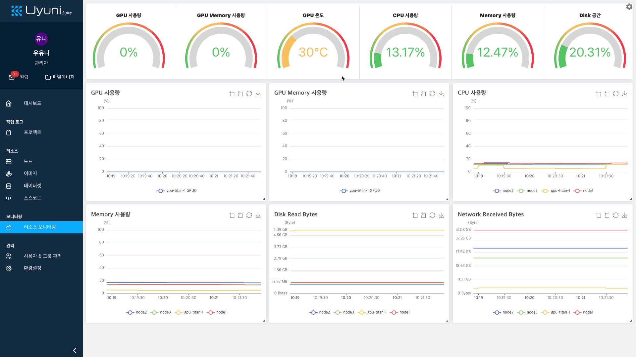Refresh the GPU 사용량 chart
636x357 pixels.
click(x=249, y=94)
